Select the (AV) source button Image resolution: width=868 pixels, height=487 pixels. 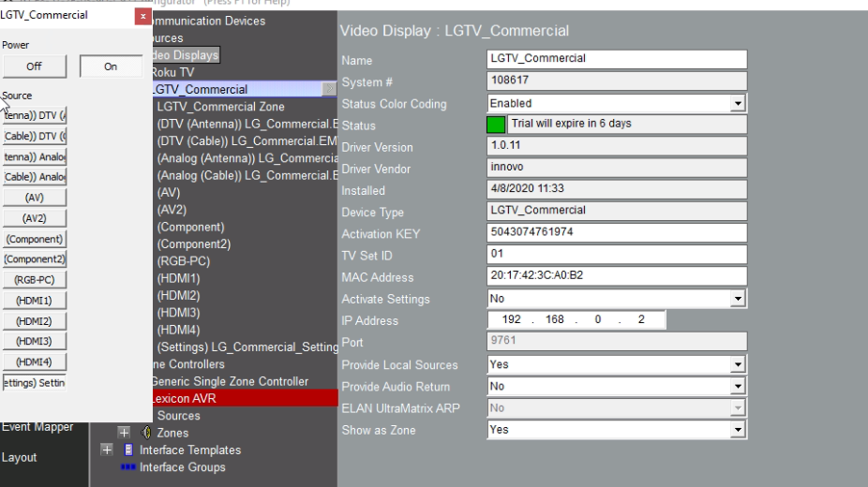coord(35,198)
